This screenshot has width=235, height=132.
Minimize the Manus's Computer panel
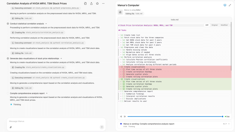(230, 5)
